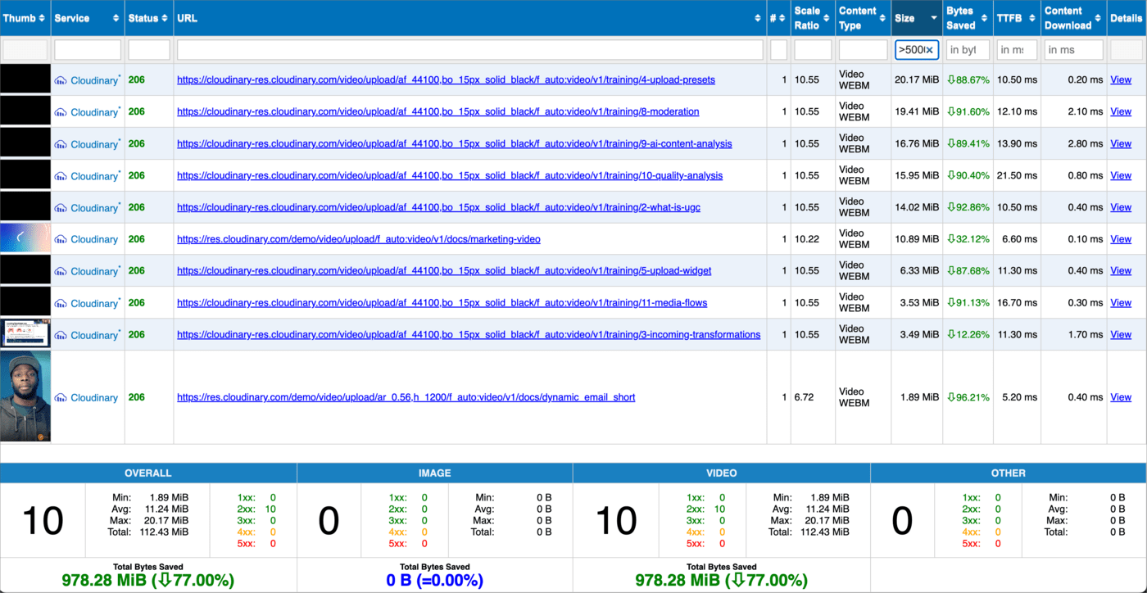Click the Cloudinary service link in 10-quality-analysis row
The height and width of the screenshot is (593, 1147).
[x=95, y=176]
